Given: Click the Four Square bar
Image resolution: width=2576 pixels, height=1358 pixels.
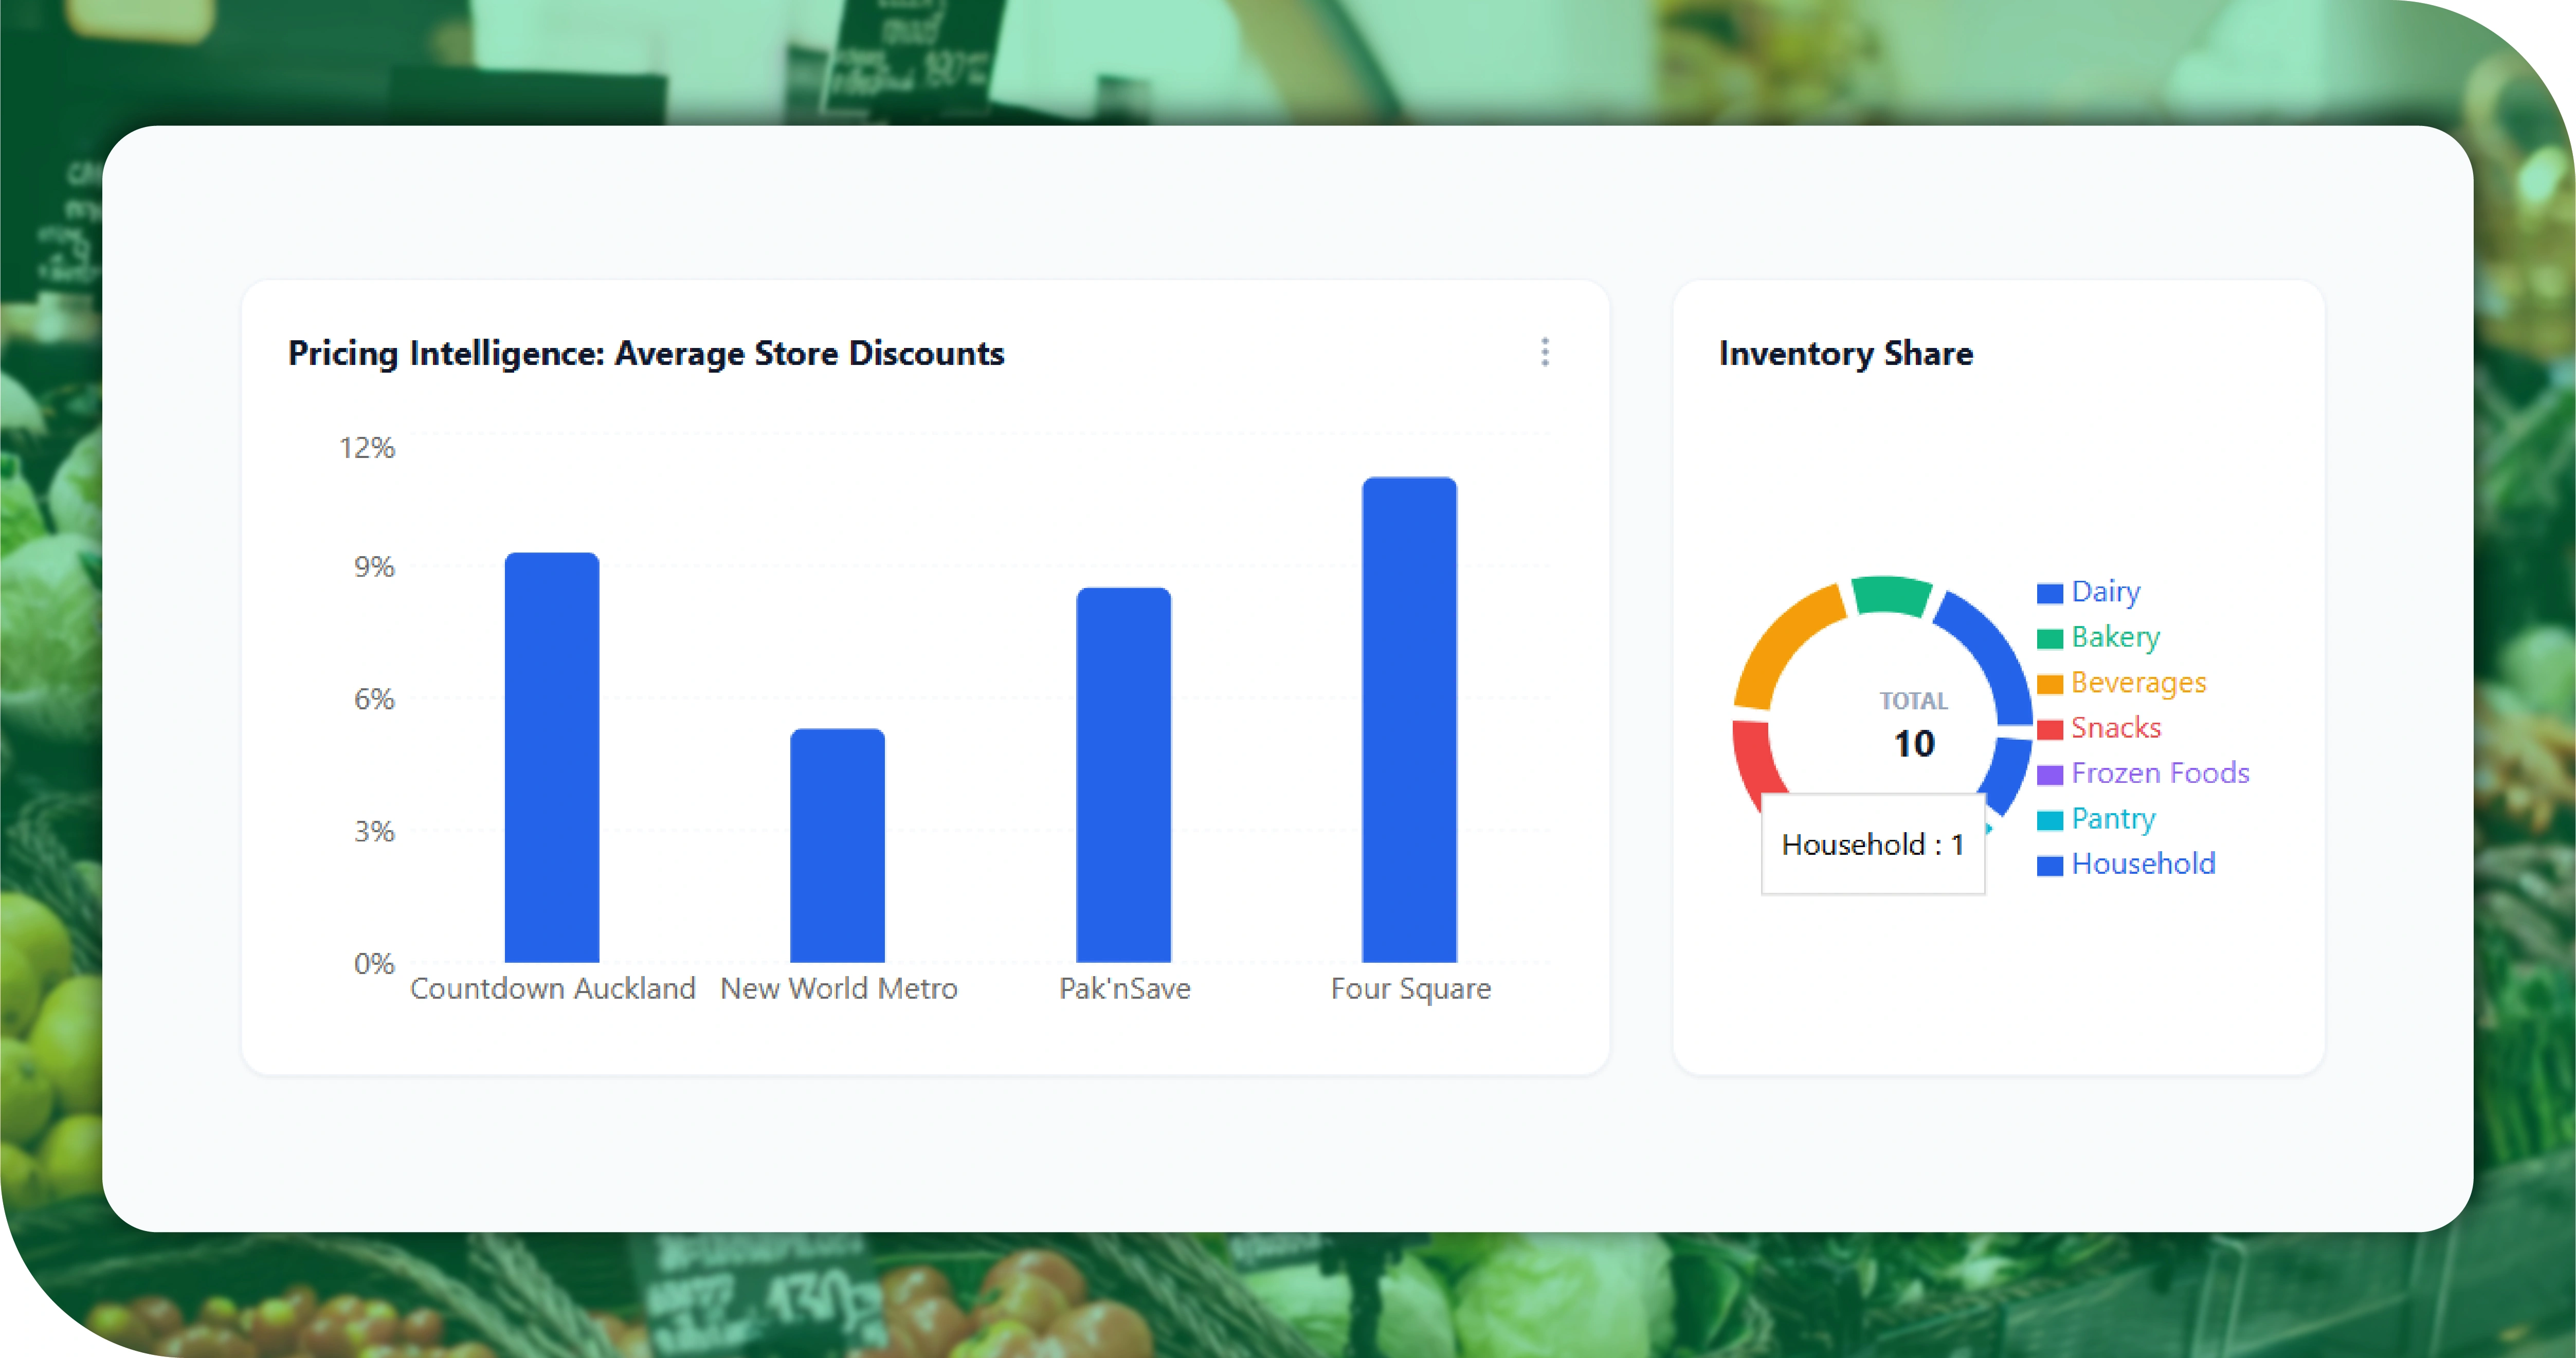Looking at the screenshot, I should pos(1409,720).
